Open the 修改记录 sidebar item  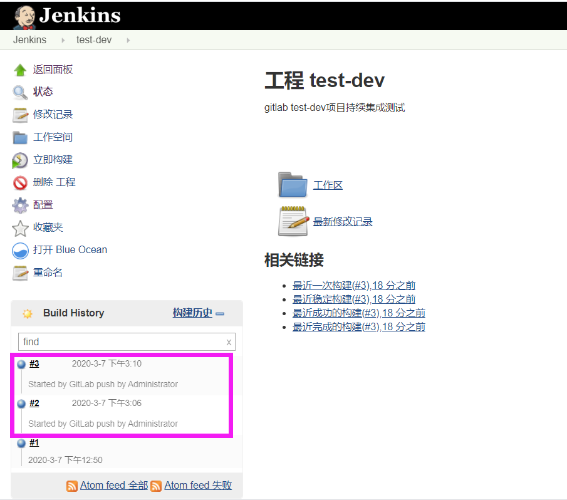53,114
